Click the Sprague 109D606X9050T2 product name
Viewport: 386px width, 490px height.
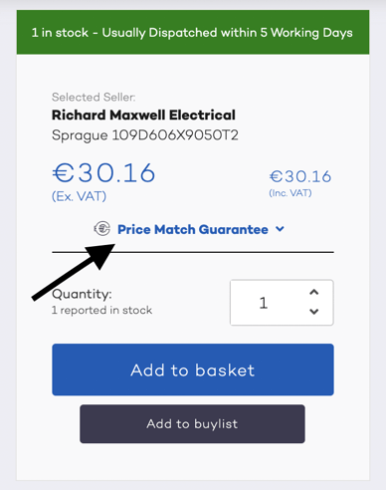(x=145, y=135)
